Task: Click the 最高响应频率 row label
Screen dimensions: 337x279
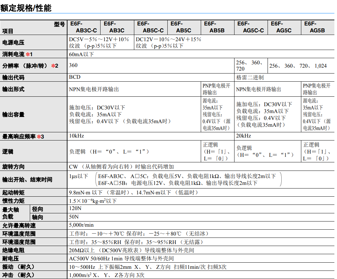Action: [x=23, y=136]
